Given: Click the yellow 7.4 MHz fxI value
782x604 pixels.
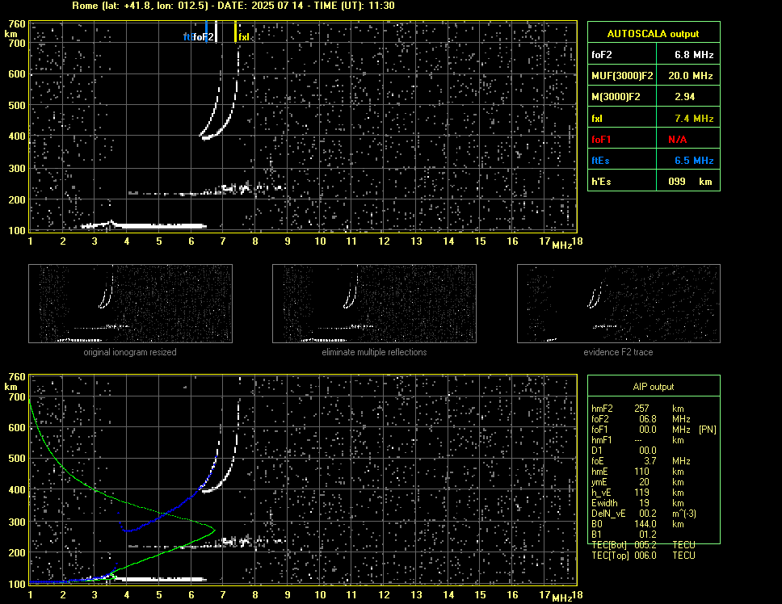Looking at the screenshot, I should [x=694, y=119].
